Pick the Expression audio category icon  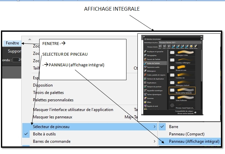click(x=145, y=67)
